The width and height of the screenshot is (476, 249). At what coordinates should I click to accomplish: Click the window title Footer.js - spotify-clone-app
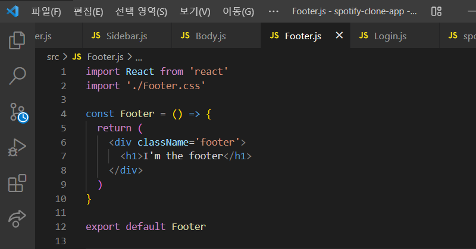pos(354,11)
